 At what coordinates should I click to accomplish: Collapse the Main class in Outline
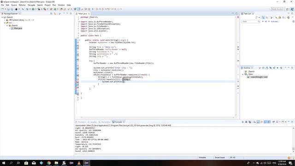243,74
